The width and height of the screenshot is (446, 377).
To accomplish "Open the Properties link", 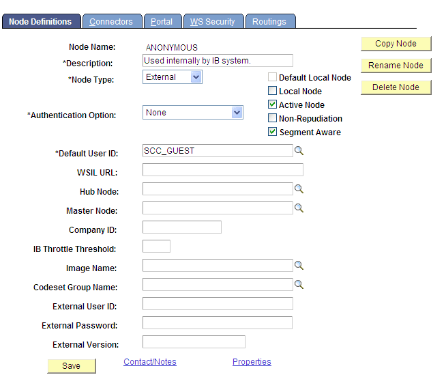I will [x=252, y=361].
